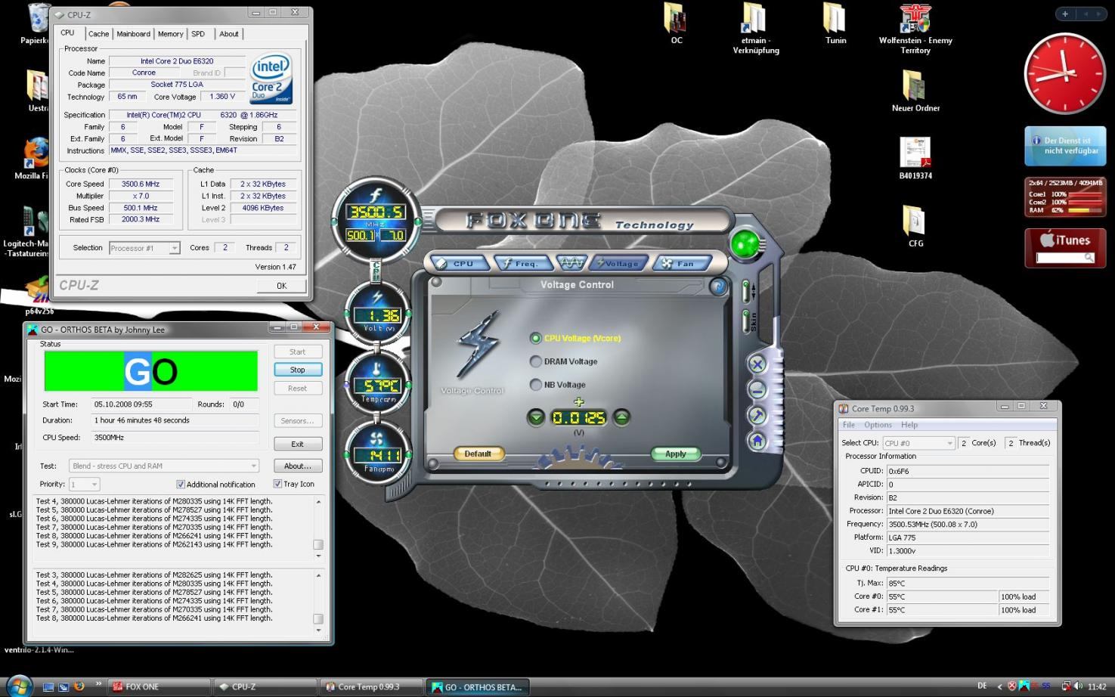1115x697 pixels.
Task: Click the Windows Start orb
Action: [x=19, y=686]
